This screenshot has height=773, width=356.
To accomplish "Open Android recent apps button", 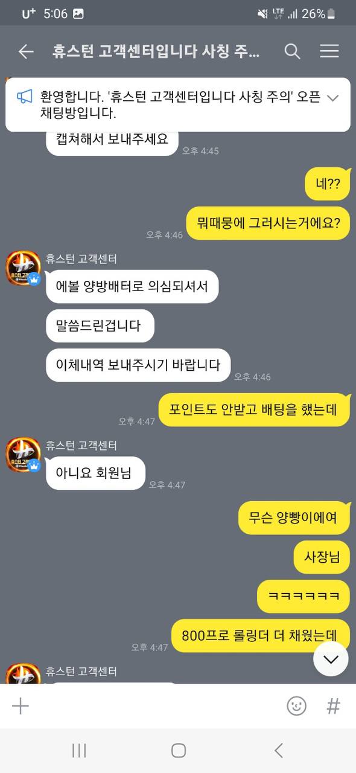I will tap(79, 751).
